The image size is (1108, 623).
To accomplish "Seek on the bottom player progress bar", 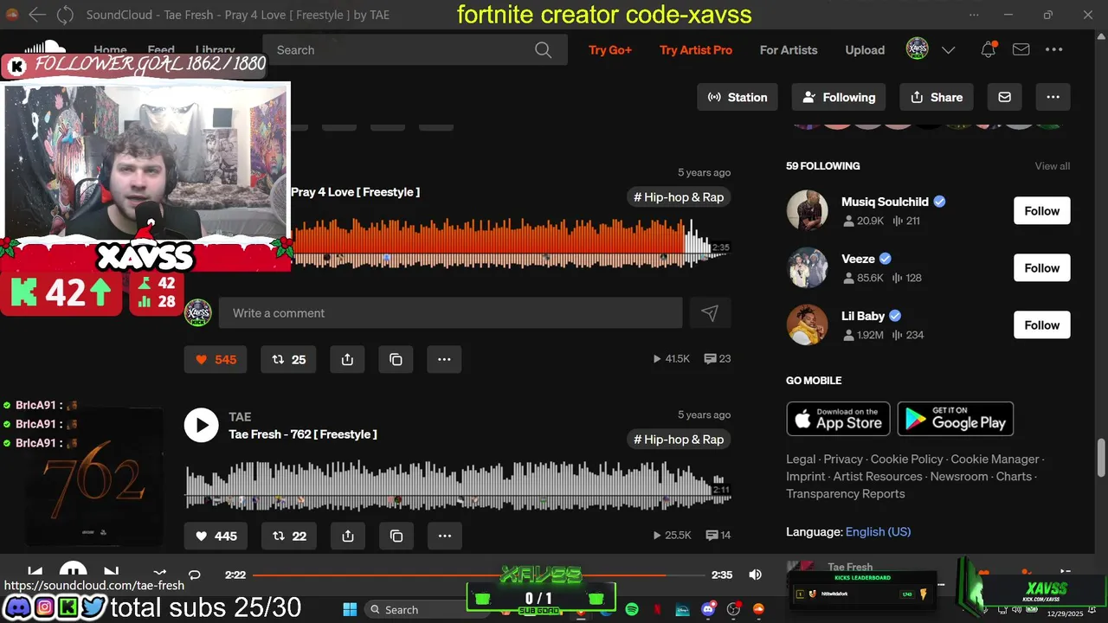I will 479,575.
